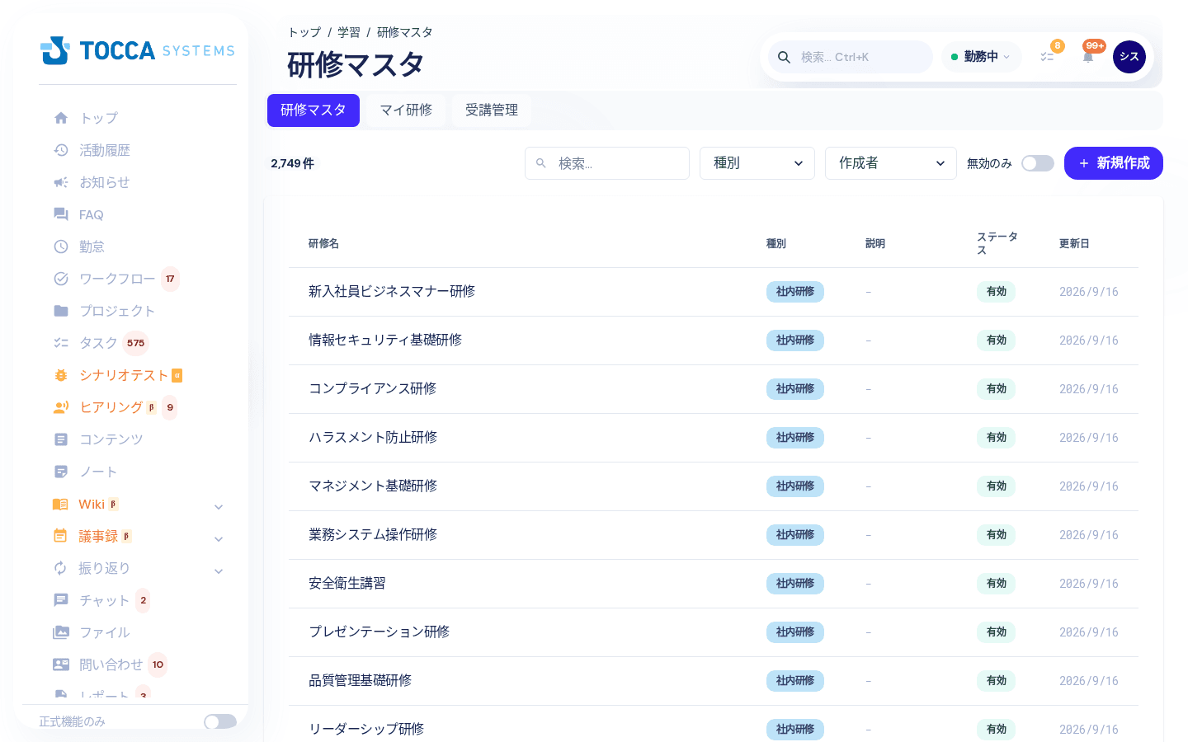1188x742 pixels.
Task: Focus the global 検索 Ctrl+K field
Action: pyautogui.click(x=851, y=57)
